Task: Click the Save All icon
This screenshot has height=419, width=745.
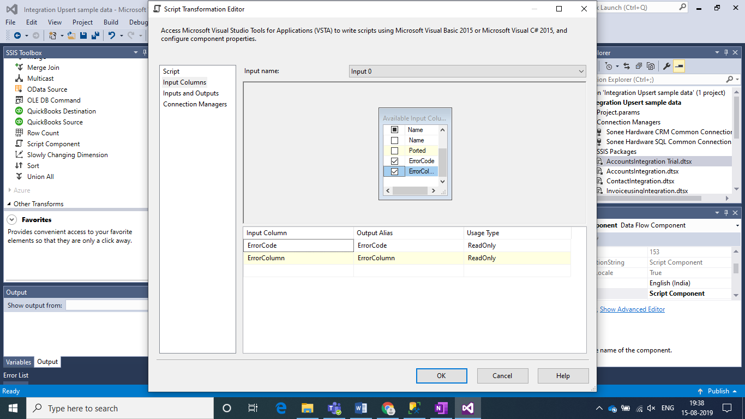Action: pyautogui.click(x=95, y=35)
